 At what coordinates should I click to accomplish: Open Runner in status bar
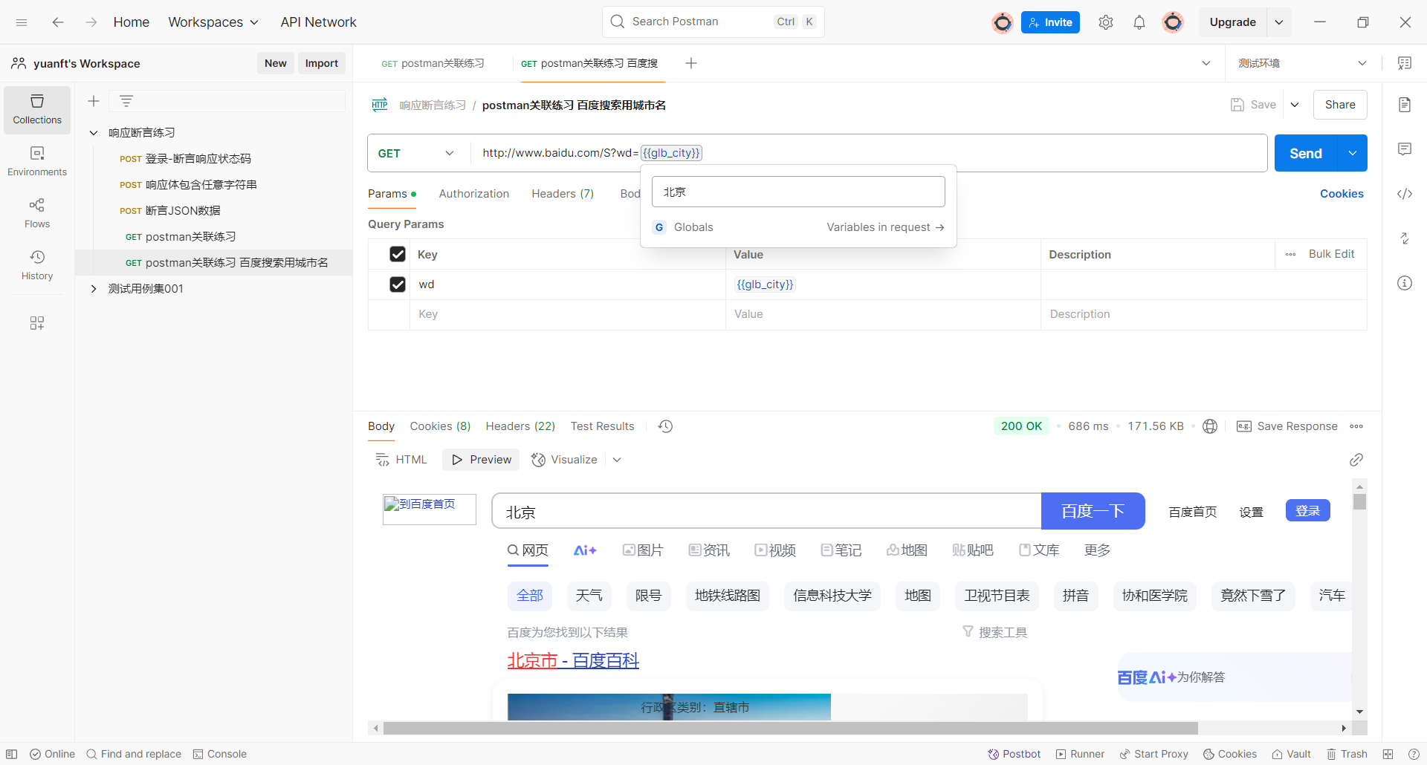[x=1080, y=754]
